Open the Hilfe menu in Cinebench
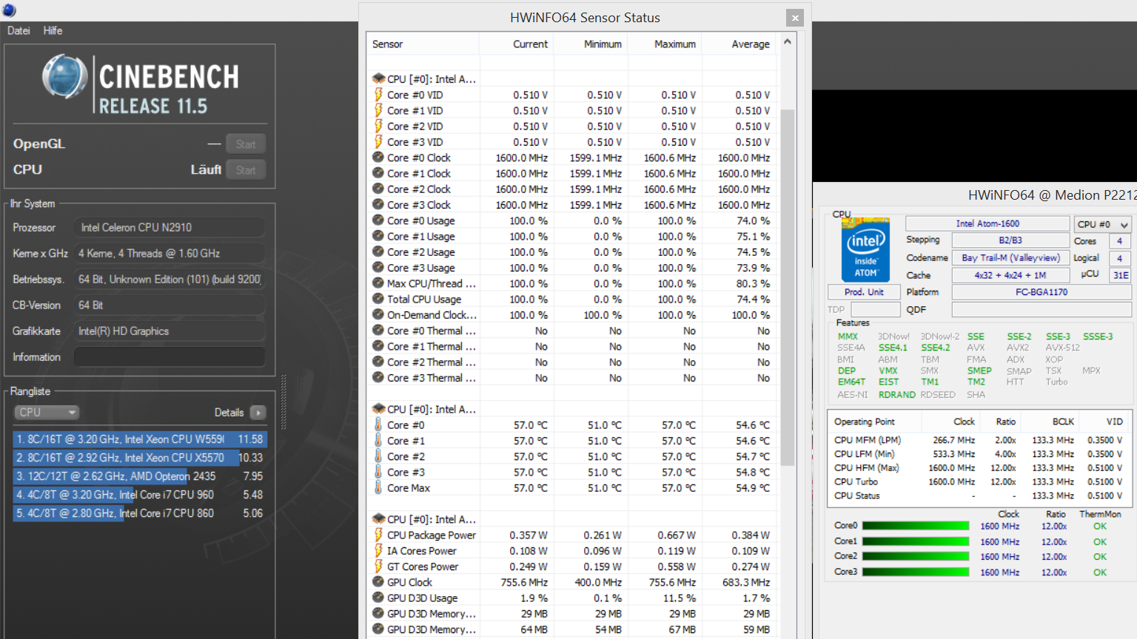Screen dimensions: 1137x639 (53, 30)
